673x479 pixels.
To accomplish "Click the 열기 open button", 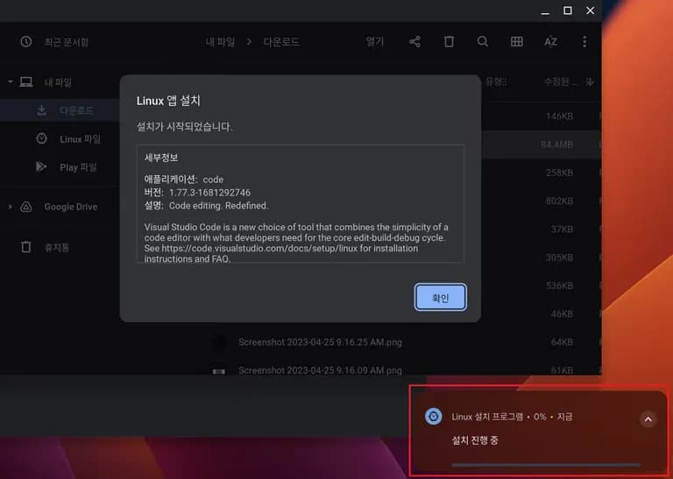I will coord(375,42).
